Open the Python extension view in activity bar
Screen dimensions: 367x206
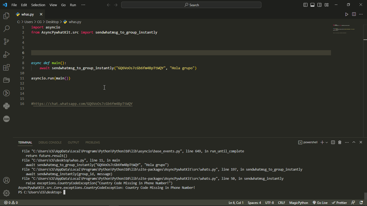tap(6, 106)
